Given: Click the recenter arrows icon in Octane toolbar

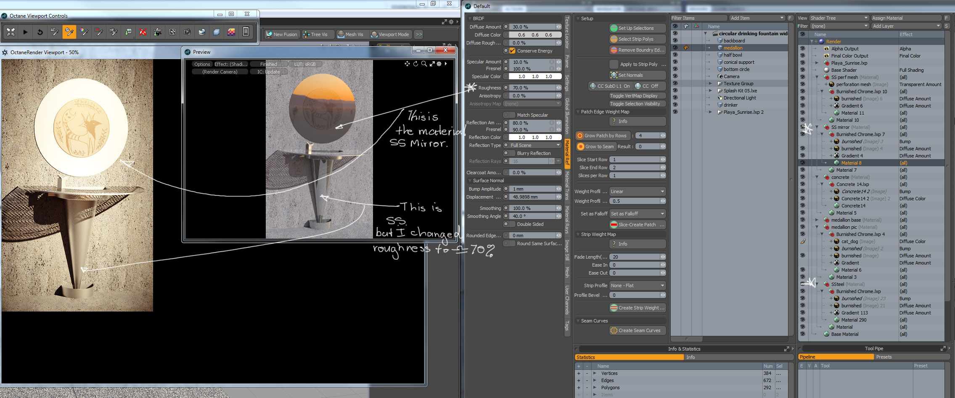Looking at the screenshot, I should coord(11,32).
